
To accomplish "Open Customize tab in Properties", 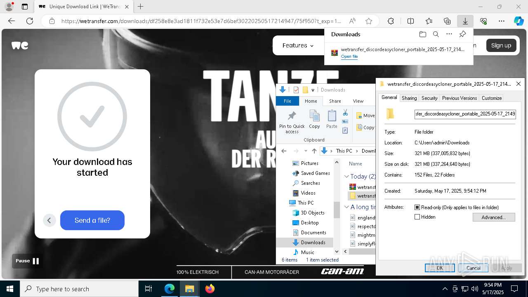I will [492, 98].
